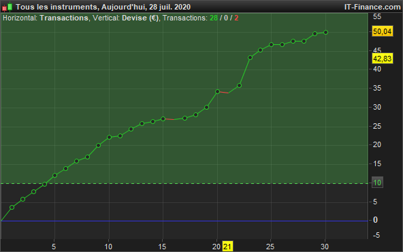Click the -5 label on vertical axis
Viewport: 403px width, 252px height.
(376, 235)
